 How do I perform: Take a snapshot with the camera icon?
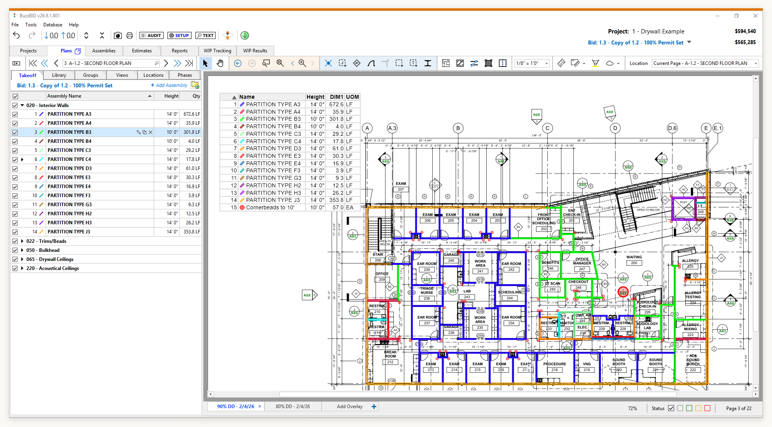click(x=117, y=35)
